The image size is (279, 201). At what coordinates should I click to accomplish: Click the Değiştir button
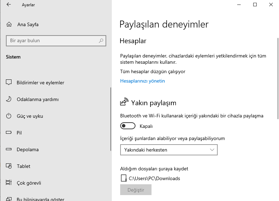[136, 190]
